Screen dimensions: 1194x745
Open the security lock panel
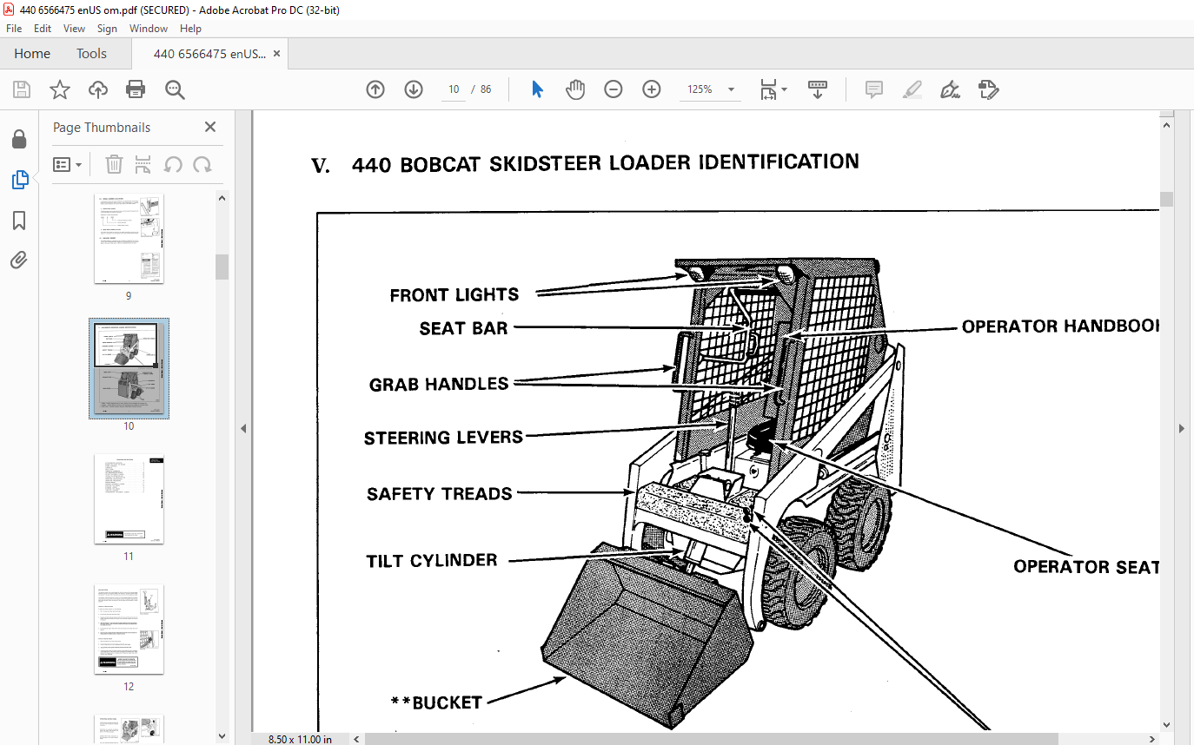click(19, 139)
